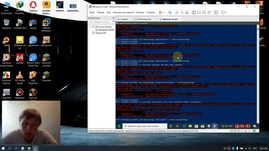The width and height of the screenshot is (269, 151).
Task: Launch Edge from the guest taskbar
Action: [x=184, y=126]
